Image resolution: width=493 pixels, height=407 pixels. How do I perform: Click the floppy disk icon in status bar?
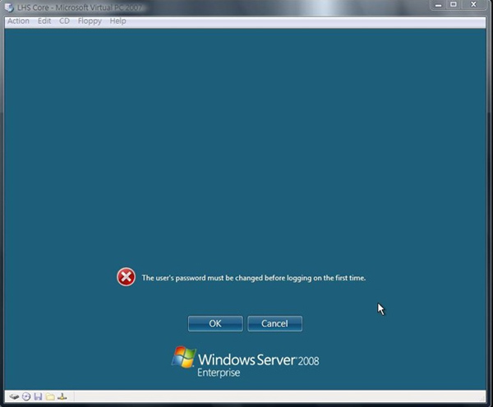point(38,396)
